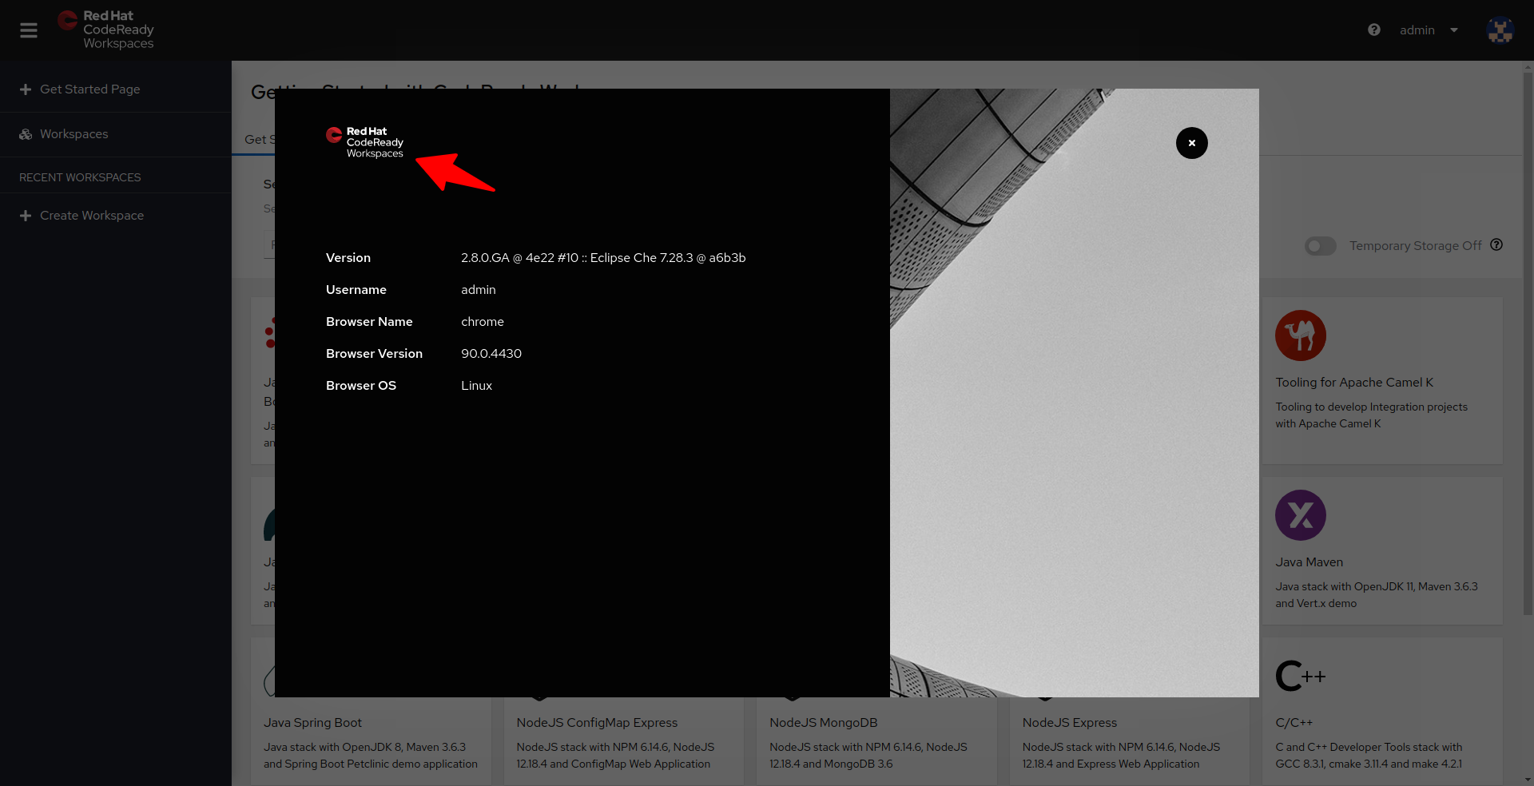Open the NodeJS ConfigMap Express sample
Image resolution: width=1534 pixels, height=786 pixels.
(597, 723)
